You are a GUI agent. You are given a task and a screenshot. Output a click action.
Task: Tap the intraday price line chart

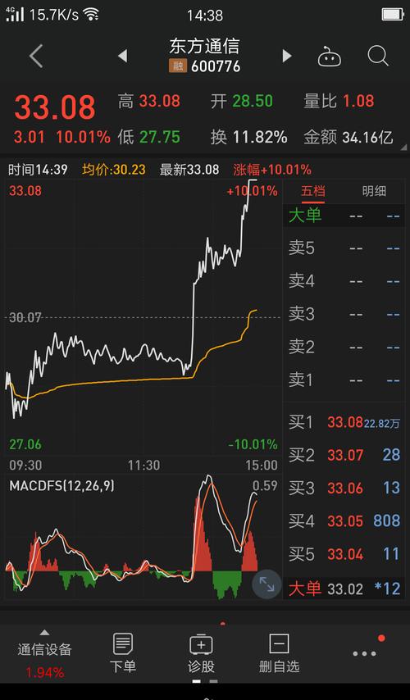tap(143, 317)
